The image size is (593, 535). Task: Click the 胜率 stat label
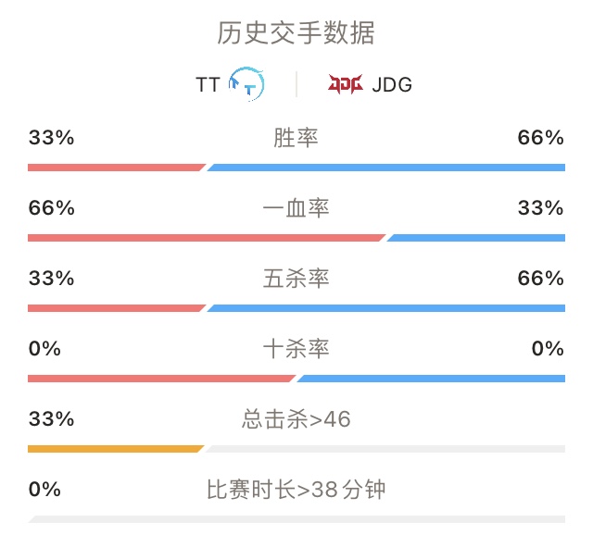[x=296, y=138]
